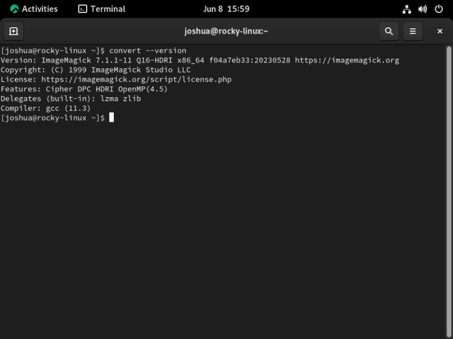Viewport: 453px width, 339px height.
Task: Click the 'ImageMagick 7.1.1-11' version text
Action: (86, 60)
